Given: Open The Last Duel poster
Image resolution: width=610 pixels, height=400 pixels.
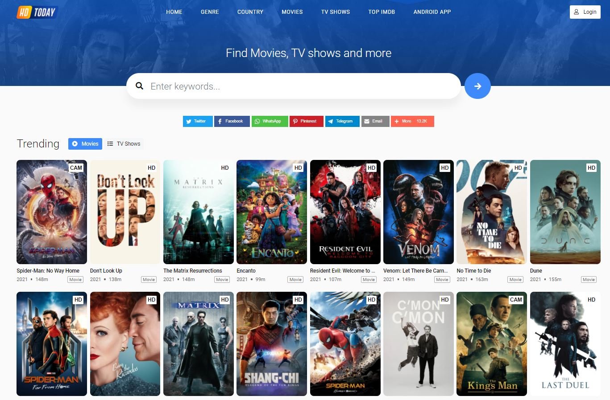Looking at the screenshot, I should pos(565,344).
